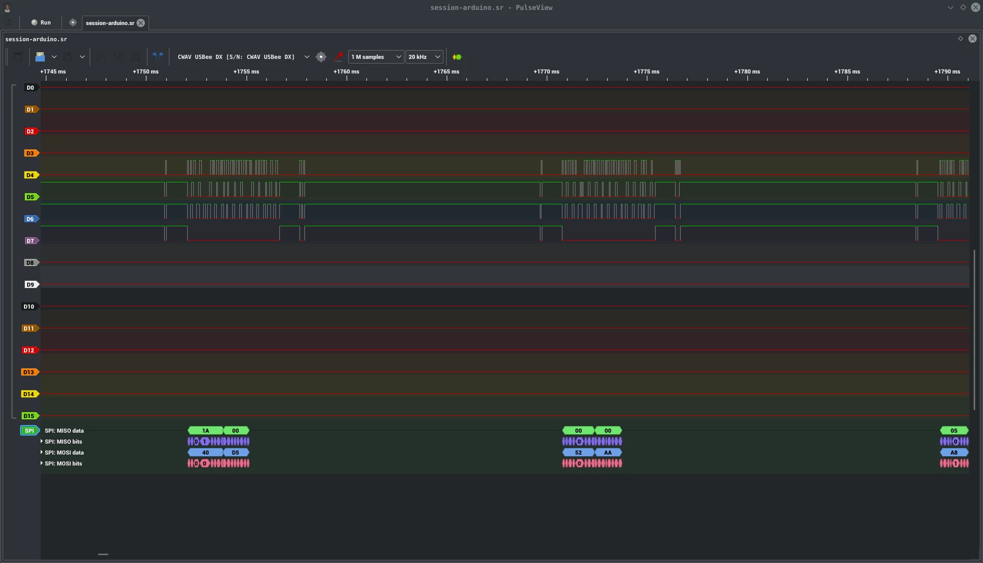Select the D12 channel label

point(29,350)
